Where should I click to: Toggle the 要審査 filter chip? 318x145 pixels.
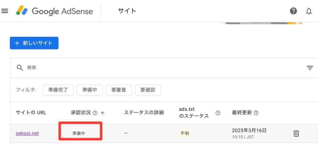(x=119, y=90)
